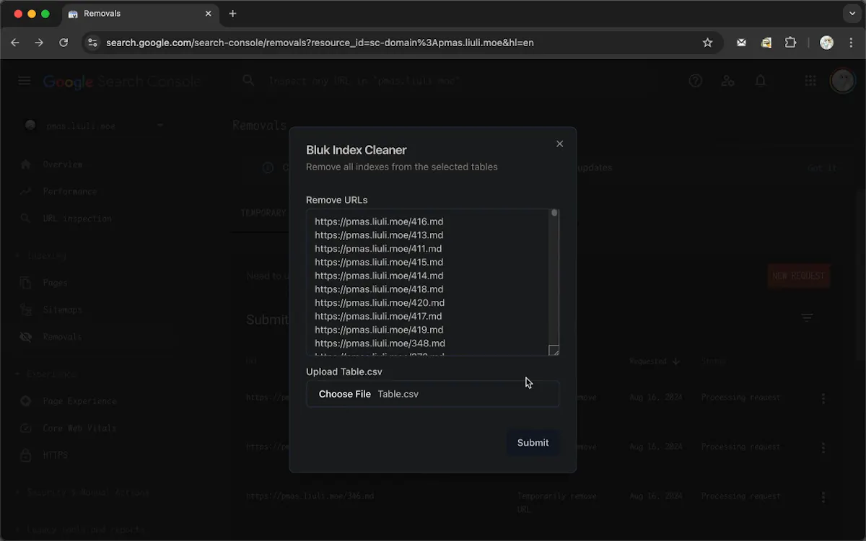Viewport: 866px width, 541px height.
Task: Click the URL line https://pmas.liuli.moe/348.md
Action: [380, 343]
